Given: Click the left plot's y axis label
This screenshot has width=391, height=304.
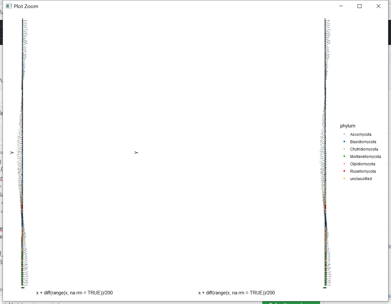Looking at the screenshot, I should click(x=12, y=152).
